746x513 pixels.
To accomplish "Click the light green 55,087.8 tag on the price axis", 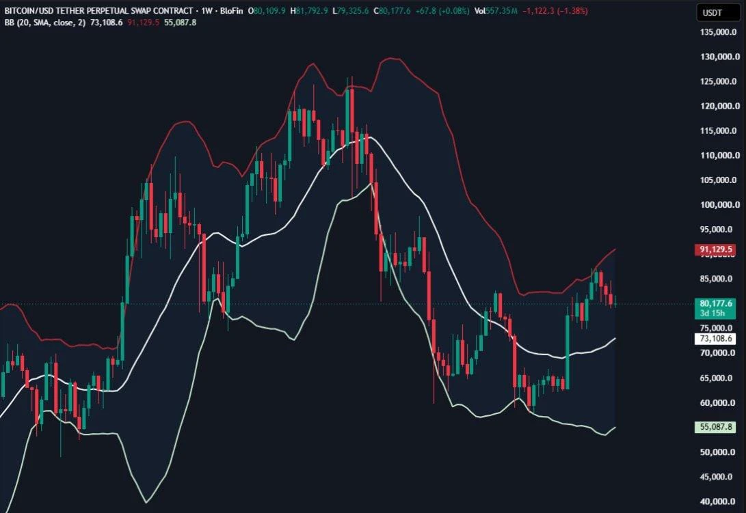I will (715, 427).
